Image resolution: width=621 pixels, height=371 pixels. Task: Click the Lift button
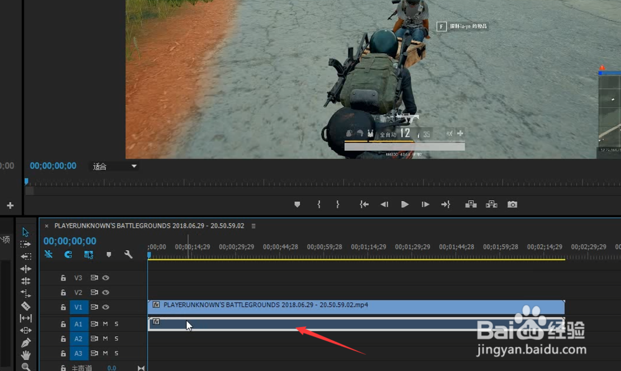(471, 205)
